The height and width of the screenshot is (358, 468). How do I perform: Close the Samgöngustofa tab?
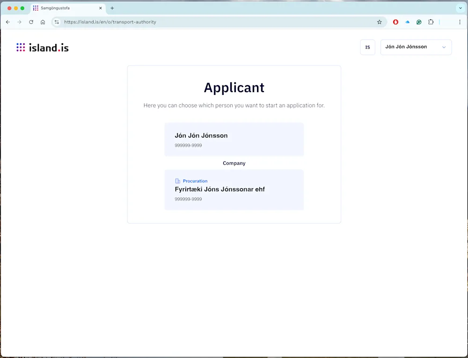(x=101, y=8)
